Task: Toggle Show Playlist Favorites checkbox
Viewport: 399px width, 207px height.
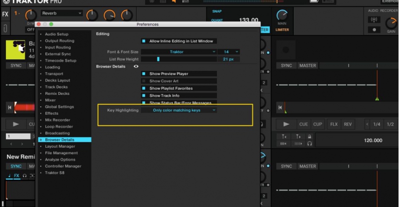Action: 144,89
